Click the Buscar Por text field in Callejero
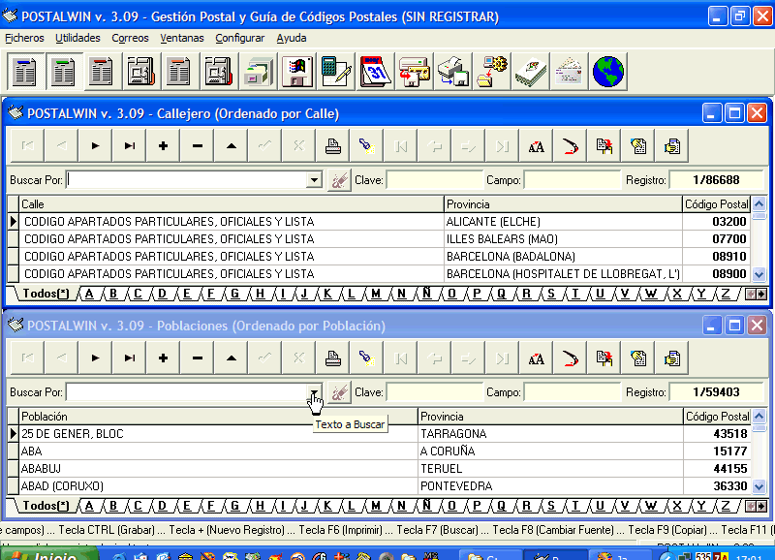Image resolution: width=775 pixels, height=560 pixels. click(x=186, y=180)
